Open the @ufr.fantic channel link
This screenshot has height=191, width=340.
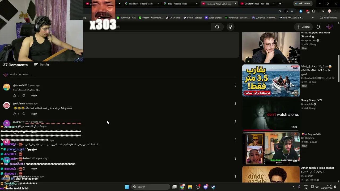click(x=19, y=104)
